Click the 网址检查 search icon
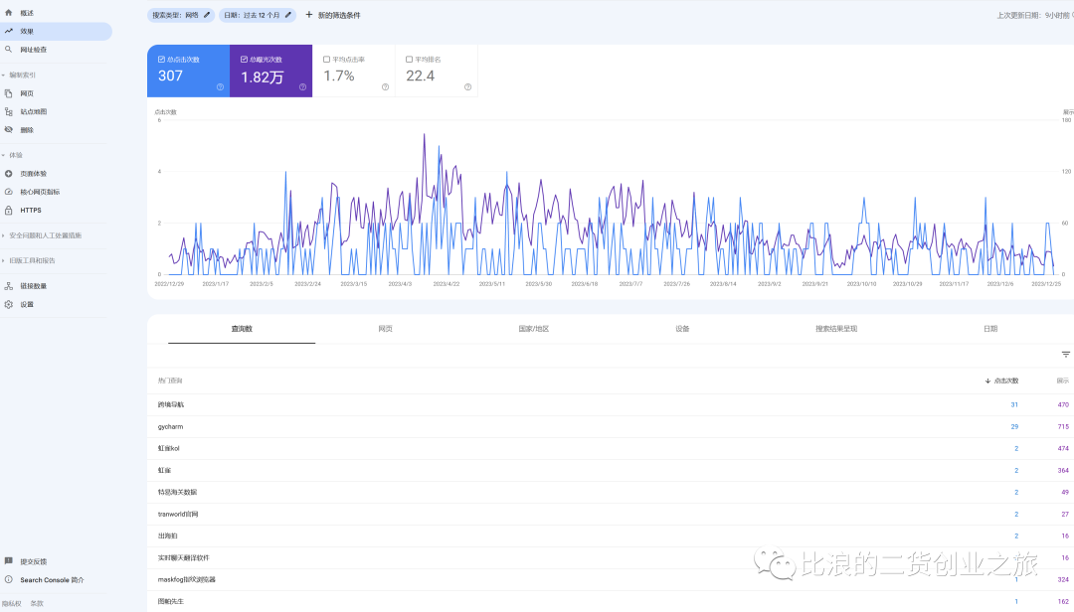 coord(9,49)
